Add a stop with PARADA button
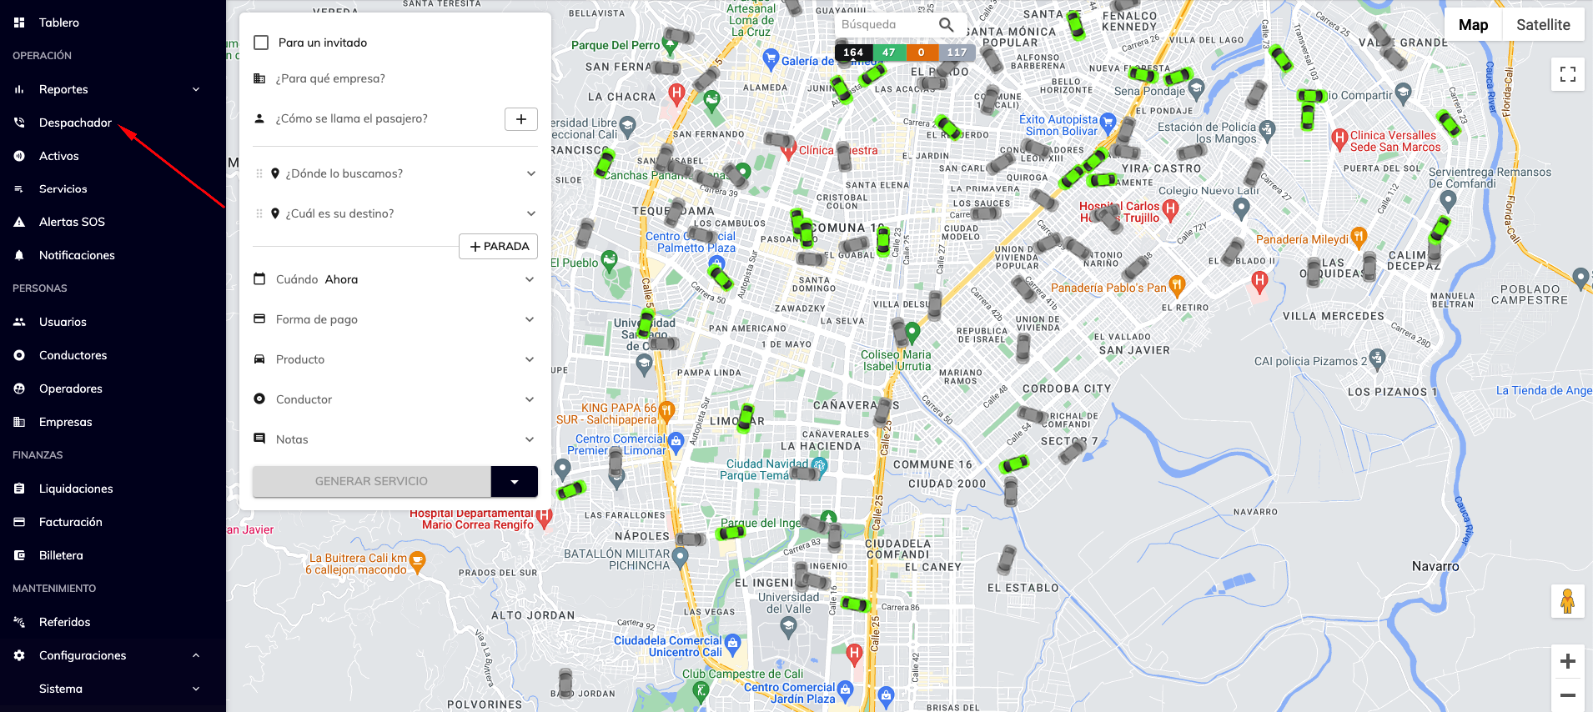1593x712 pixels. 499,247
